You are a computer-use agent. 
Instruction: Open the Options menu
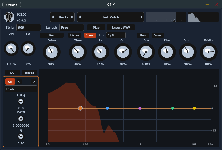coord(12,5)
